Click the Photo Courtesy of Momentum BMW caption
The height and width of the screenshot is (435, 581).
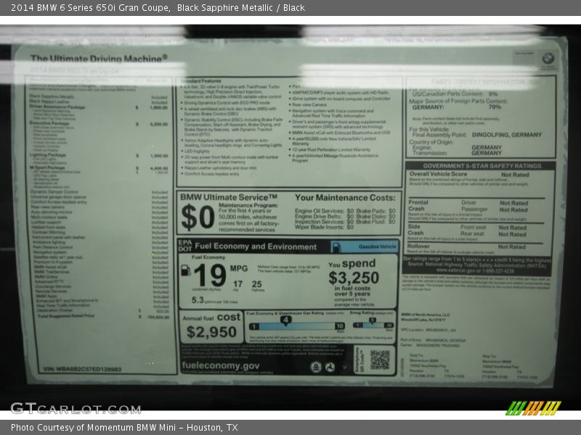(124, 428)
